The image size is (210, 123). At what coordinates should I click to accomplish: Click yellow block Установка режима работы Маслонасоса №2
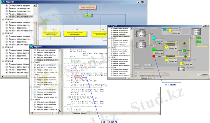pos(75,33)
